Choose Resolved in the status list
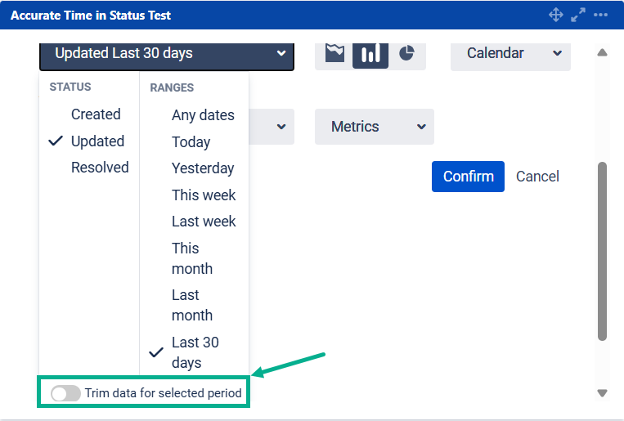Image resolution: width=624 pixels, height=421 pixels. tap(100, 168)
